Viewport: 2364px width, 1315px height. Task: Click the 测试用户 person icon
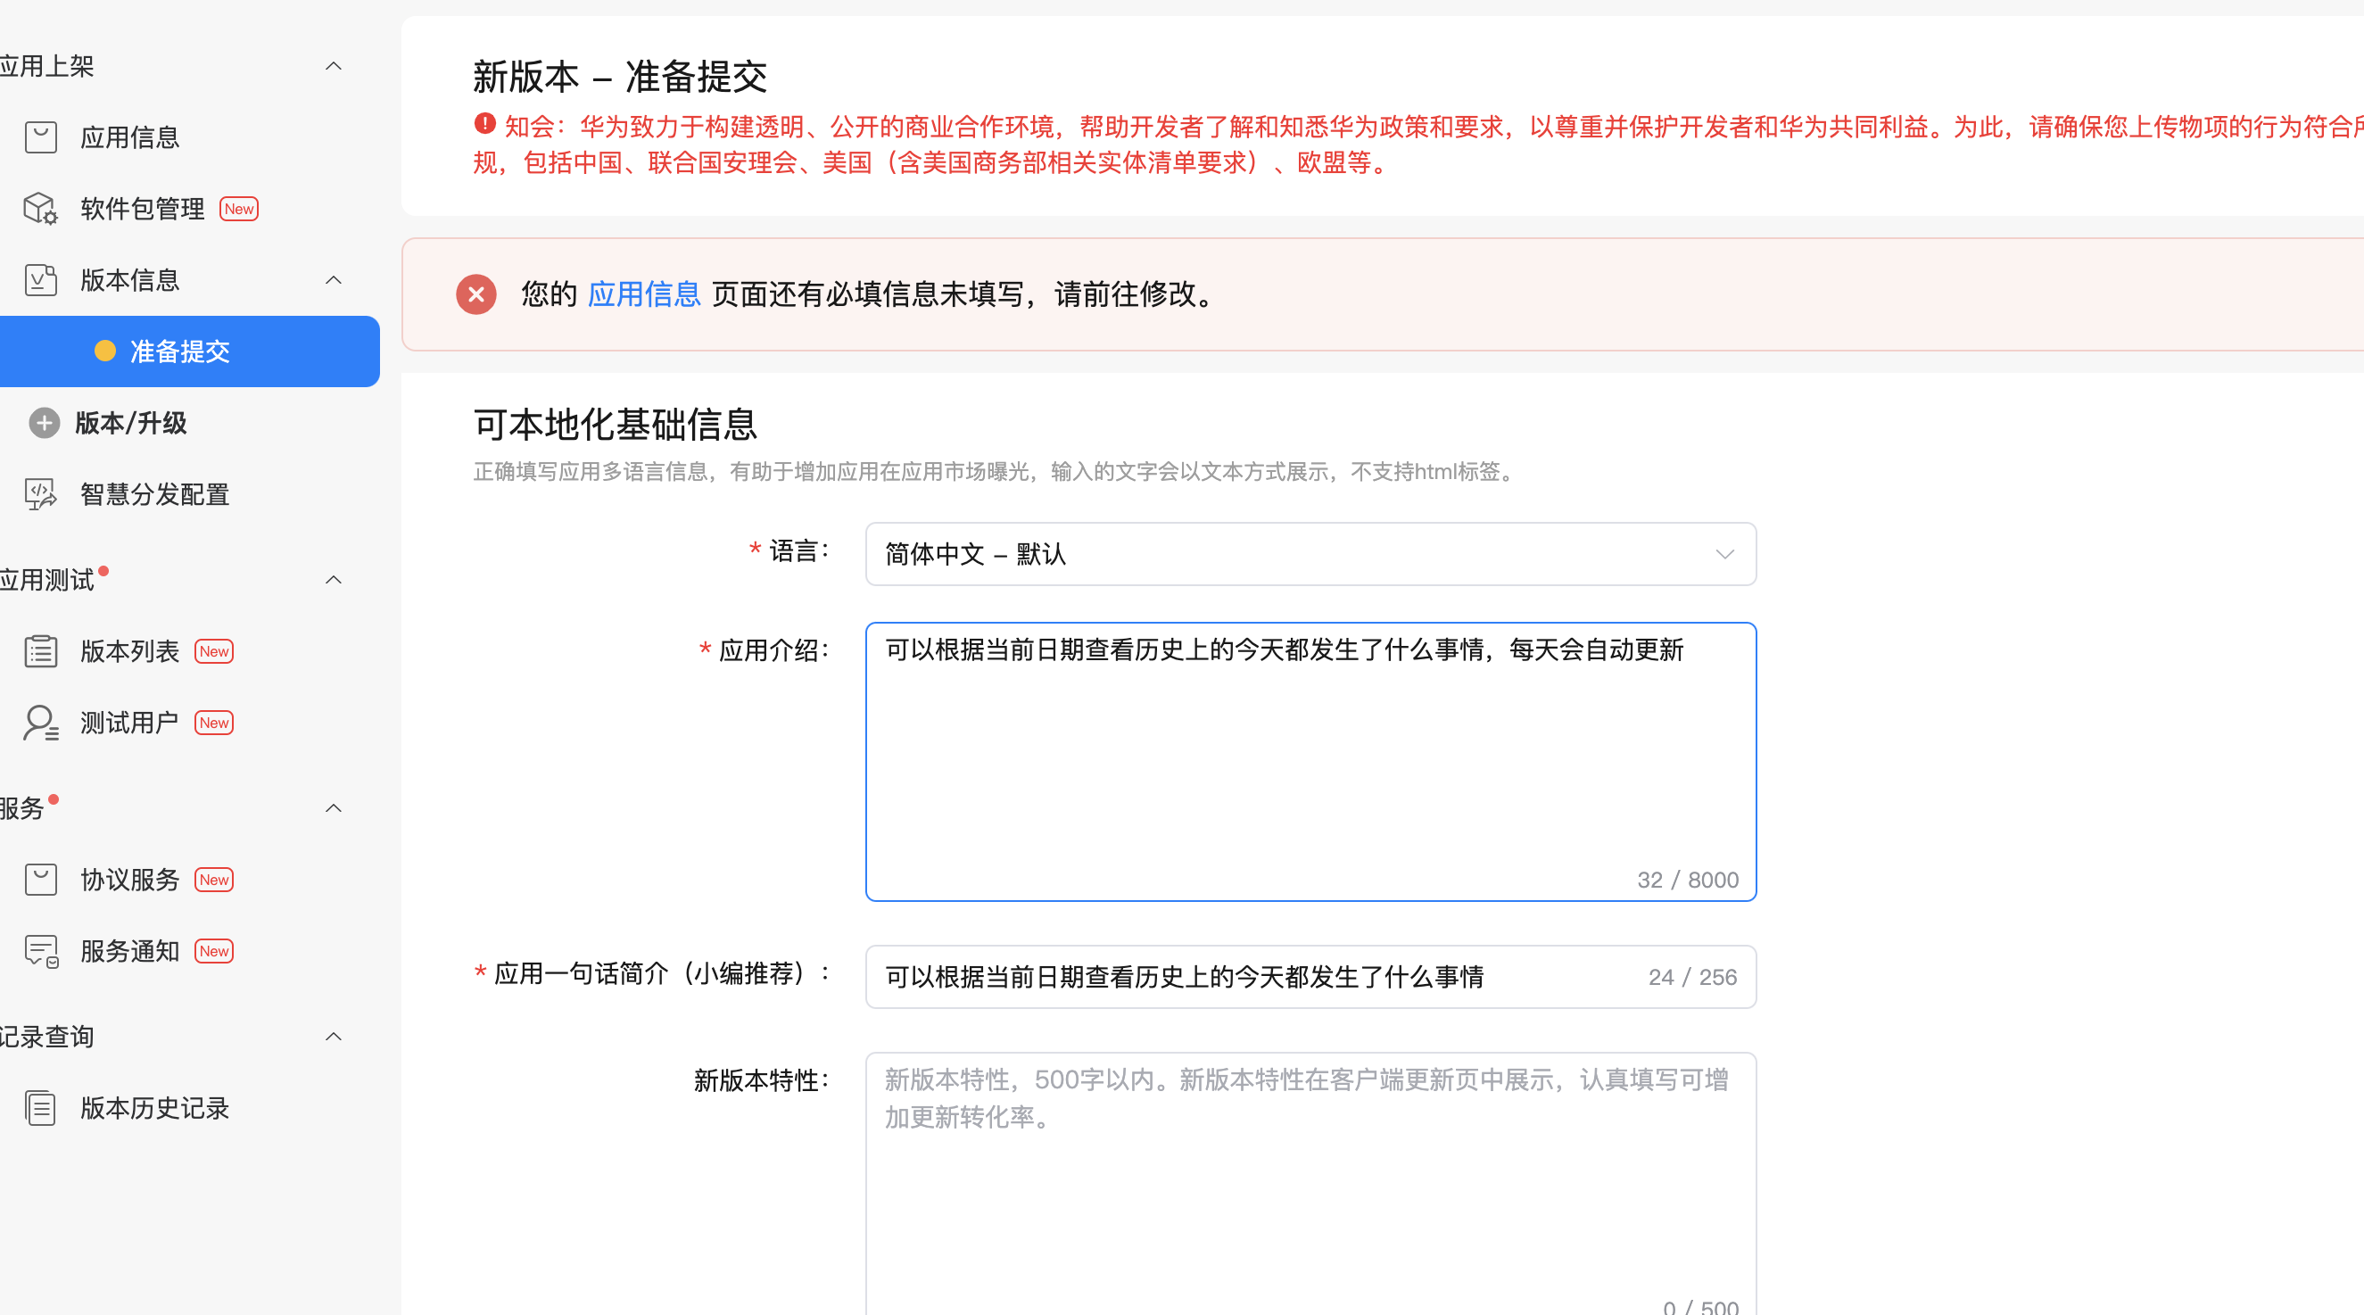(x=40, y=724)
